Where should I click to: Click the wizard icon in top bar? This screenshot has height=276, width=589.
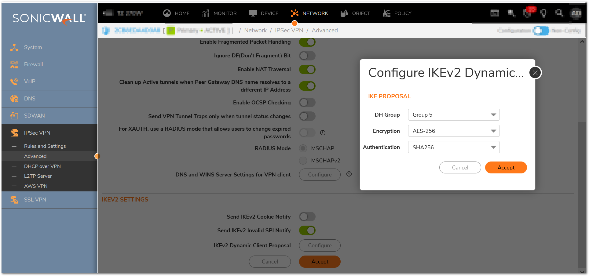pos(511,13)
